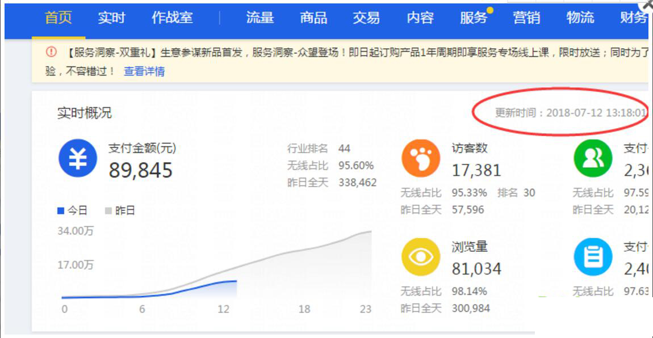This screenshot has width=653, height=338.
Task: Click the blue order list icon
Action: (x=592, y=257)
